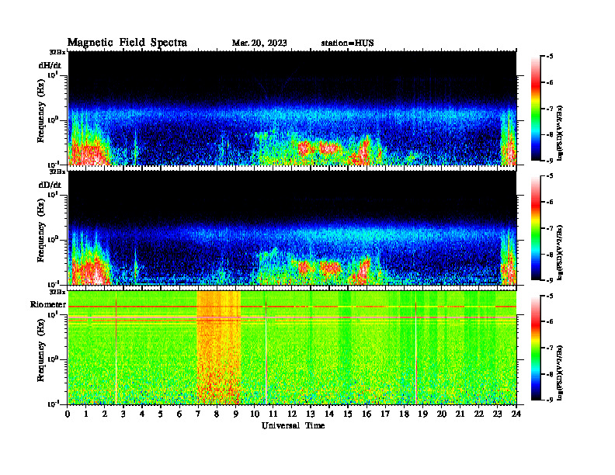The image size is (615, 475).
Task: Click hour "9" on the Universal Time axis
Action: 236,414
